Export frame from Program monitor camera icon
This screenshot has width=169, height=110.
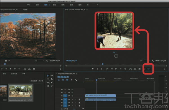[139, 69]
